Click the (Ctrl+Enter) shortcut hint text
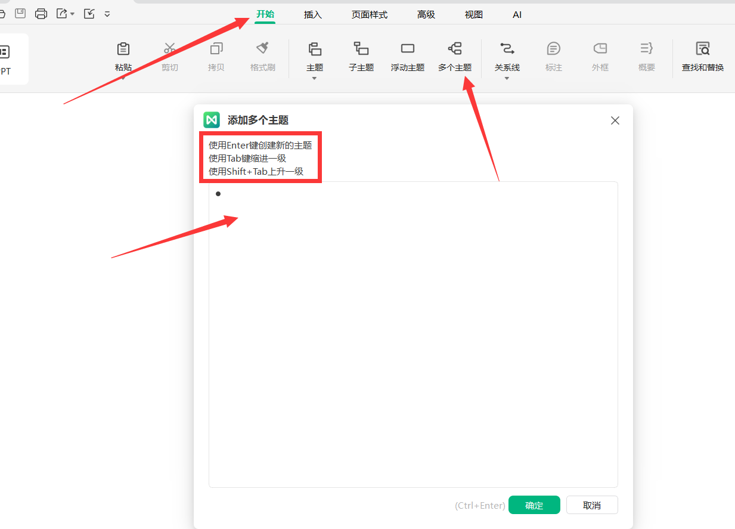The width and height of the screenshot is (735, 529). pyautogui.click(x=480, y=505)
